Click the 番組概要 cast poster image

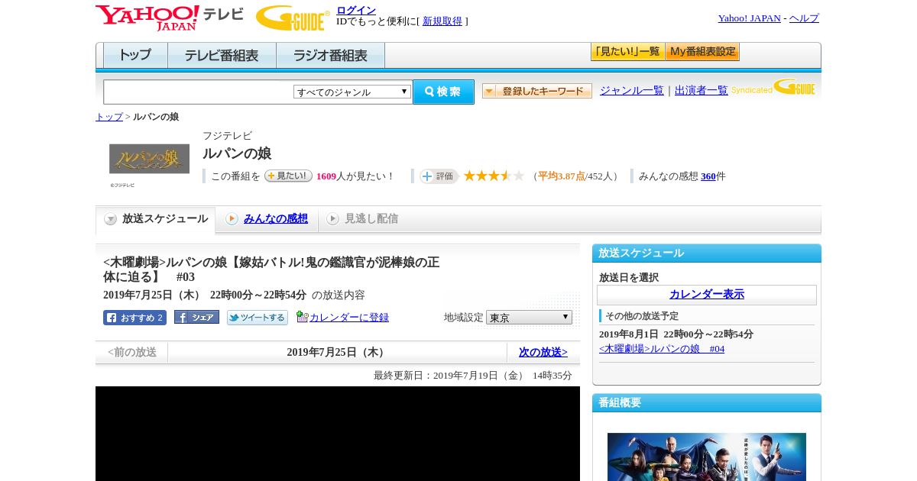click(707, 457)
